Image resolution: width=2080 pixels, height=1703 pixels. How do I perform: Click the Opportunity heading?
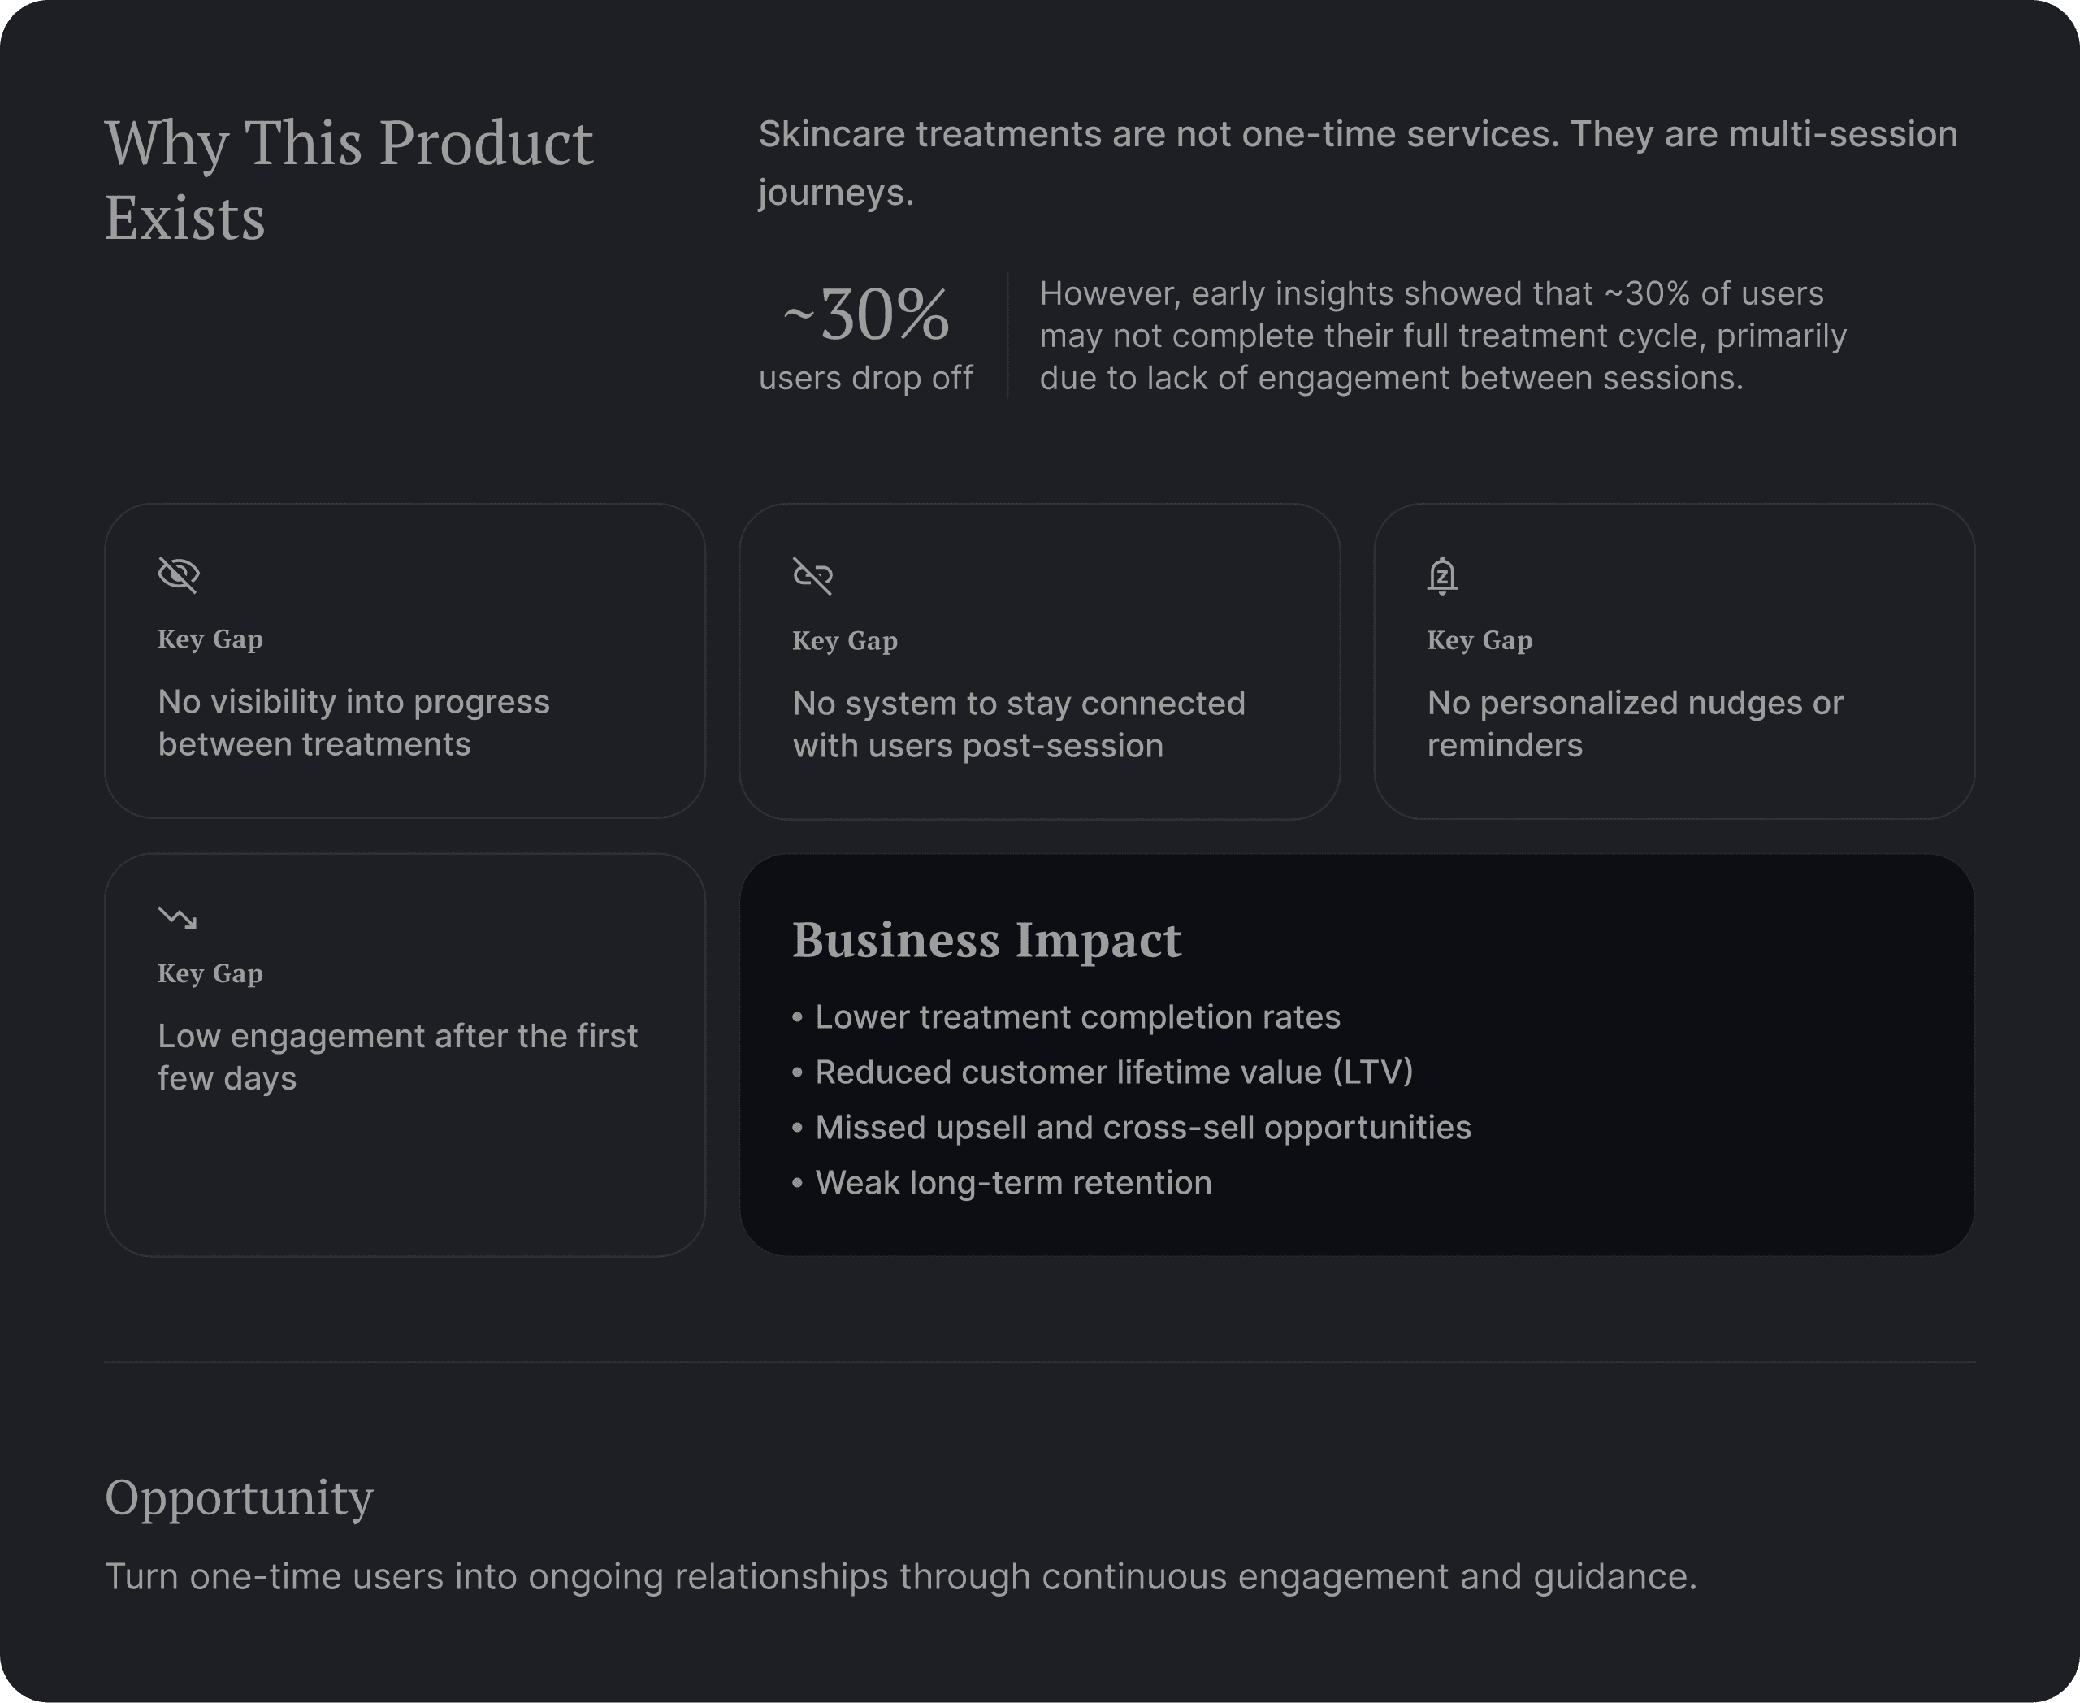(x=238, y=1497)
